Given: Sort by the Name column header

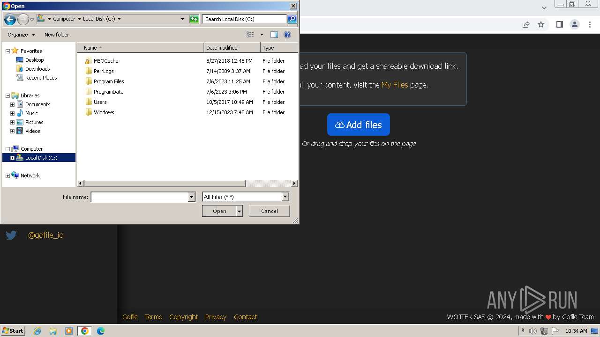Looking at the screenshot, I should pos(140,48).
